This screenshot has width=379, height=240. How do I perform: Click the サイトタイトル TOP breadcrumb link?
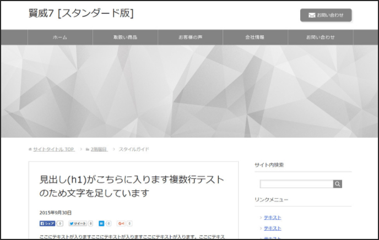tap(54, 150)
